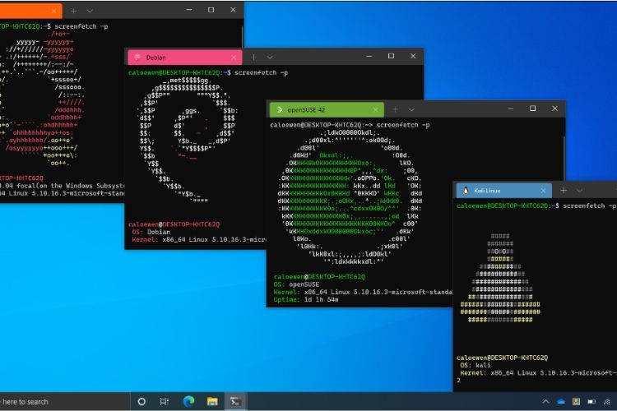
Task: Click 'Uptime: 1d 1h 54m' line
Action: click(306, 300)
